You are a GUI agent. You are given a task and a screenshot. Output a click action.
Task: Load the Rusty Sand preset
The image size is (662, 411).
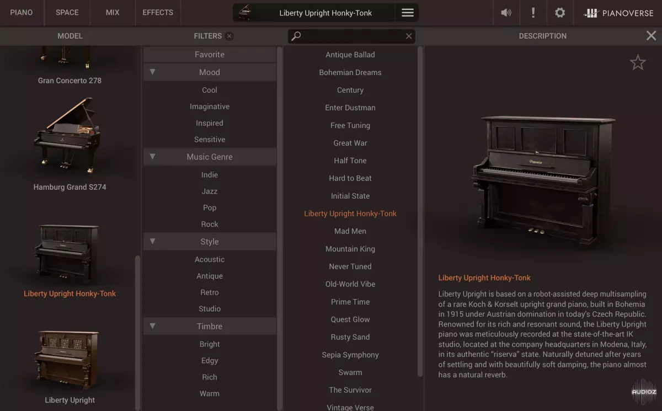point(350,337)
